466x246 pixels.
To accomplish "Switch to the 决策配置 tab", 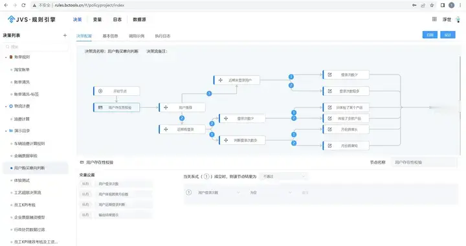I will [84, 36].
